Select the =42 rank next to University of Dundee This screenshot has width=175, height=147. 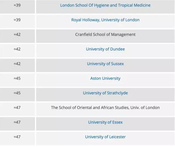17,49
